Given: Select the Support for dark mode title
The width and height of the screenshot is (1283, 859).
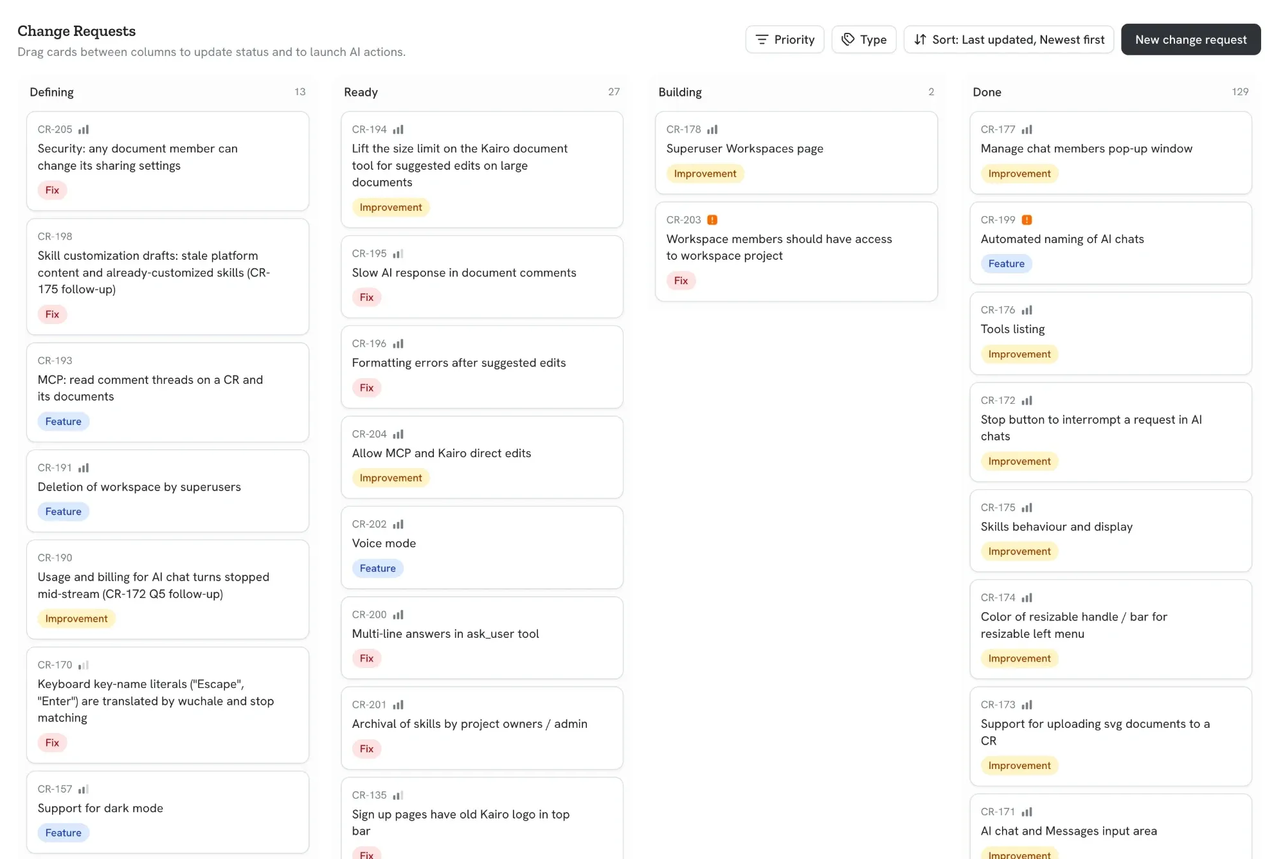Looking at the screenshot, I should coord(100,808).
